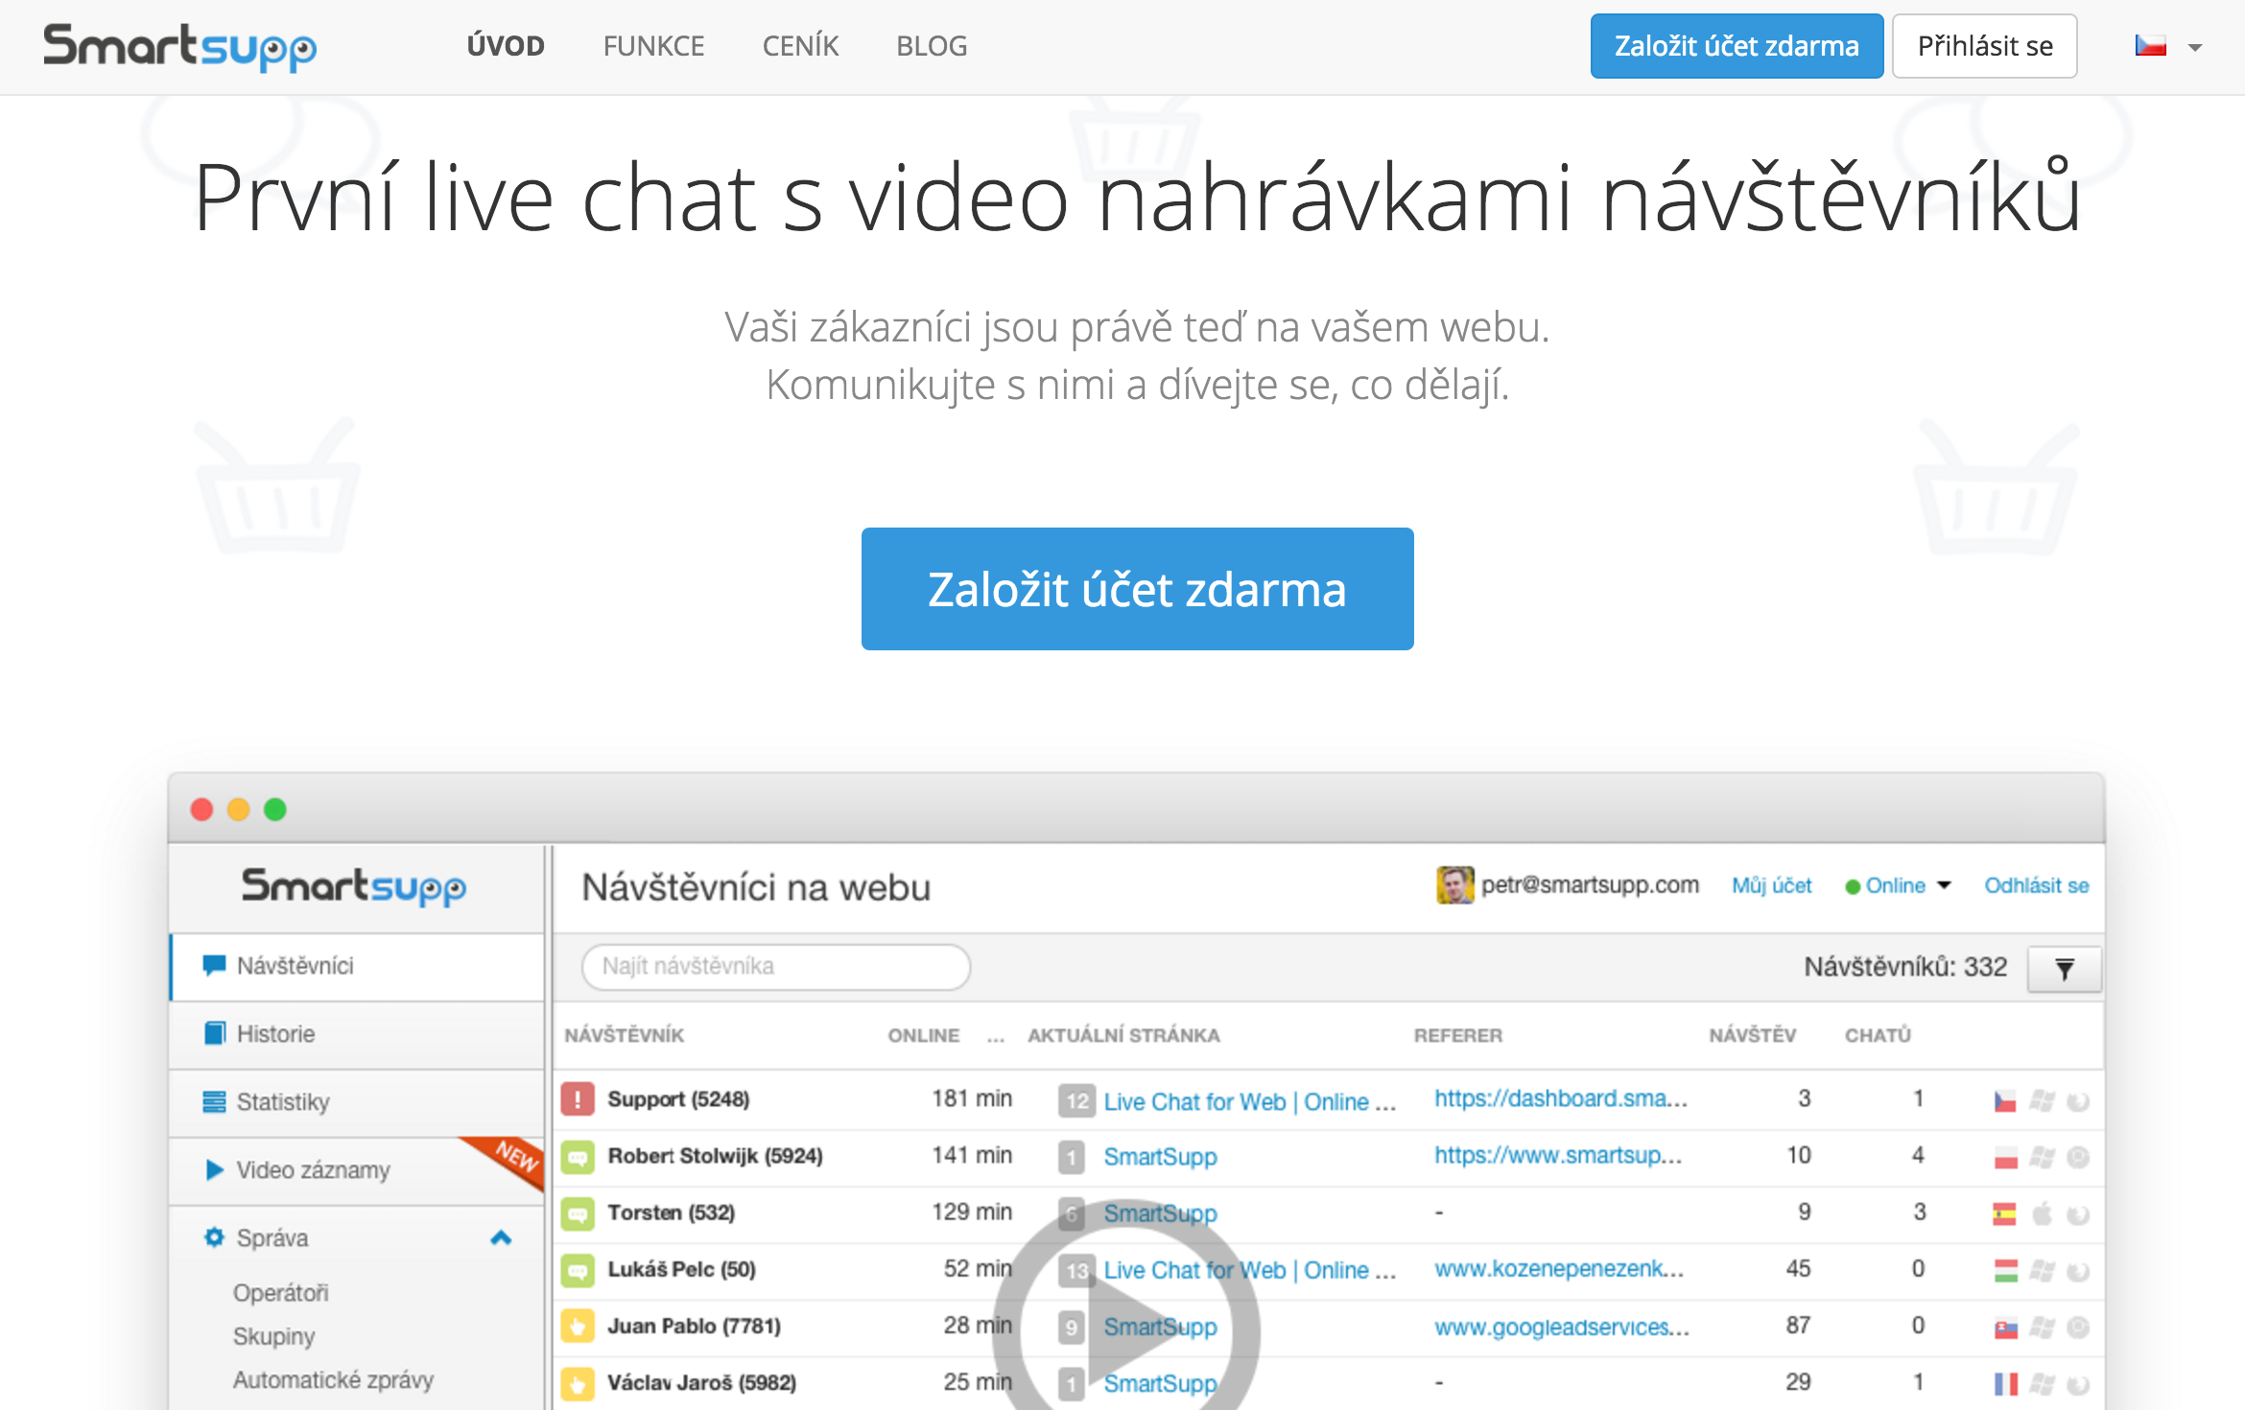Open Statistiky in sidebar
The image size is (2245, 1410).
[357, 1102]
